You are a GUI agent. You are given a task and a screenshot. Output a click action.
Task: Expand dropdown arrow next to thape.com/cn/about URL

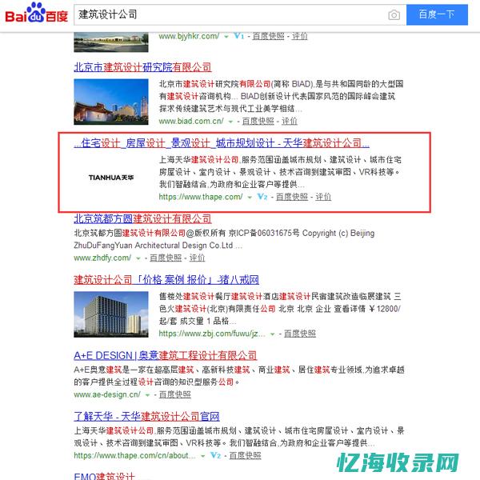pos(202,456)
